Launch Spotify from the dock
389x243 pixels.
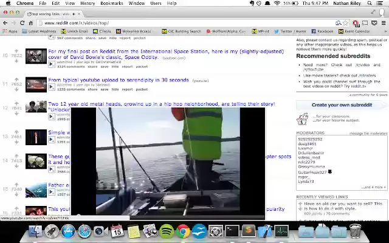tap(167, 231)
